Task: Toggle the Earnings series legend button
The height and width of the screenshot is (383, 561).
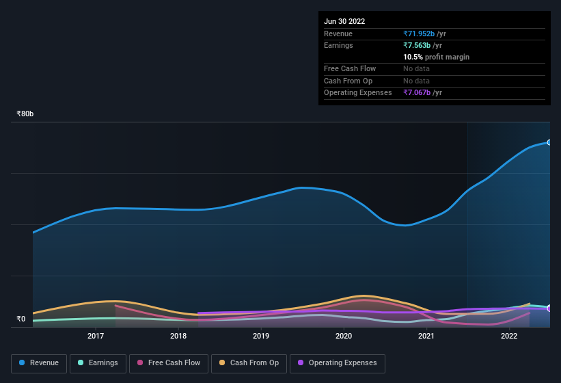Action: tap(98, 363)
